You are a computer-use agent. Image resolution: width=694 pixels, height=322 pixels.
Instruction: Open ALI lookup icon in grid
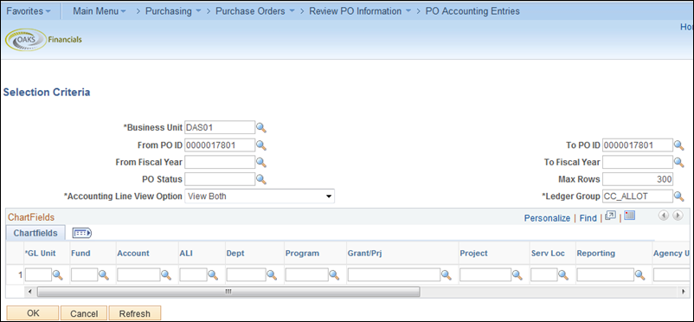tap(213, 275)
